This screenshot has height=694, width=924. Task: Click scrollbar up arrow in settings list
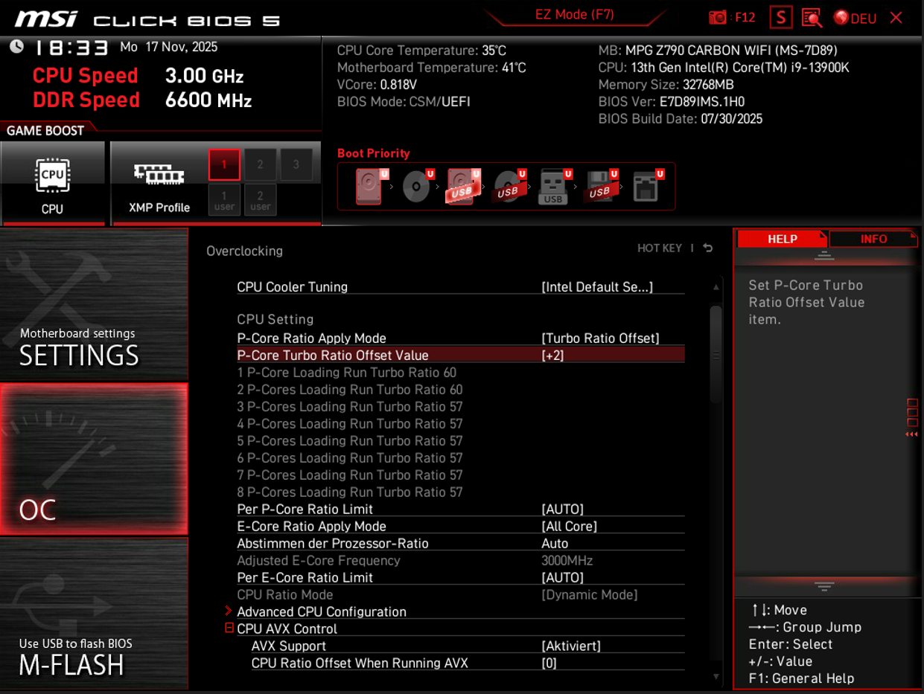(x=716, y=287)
